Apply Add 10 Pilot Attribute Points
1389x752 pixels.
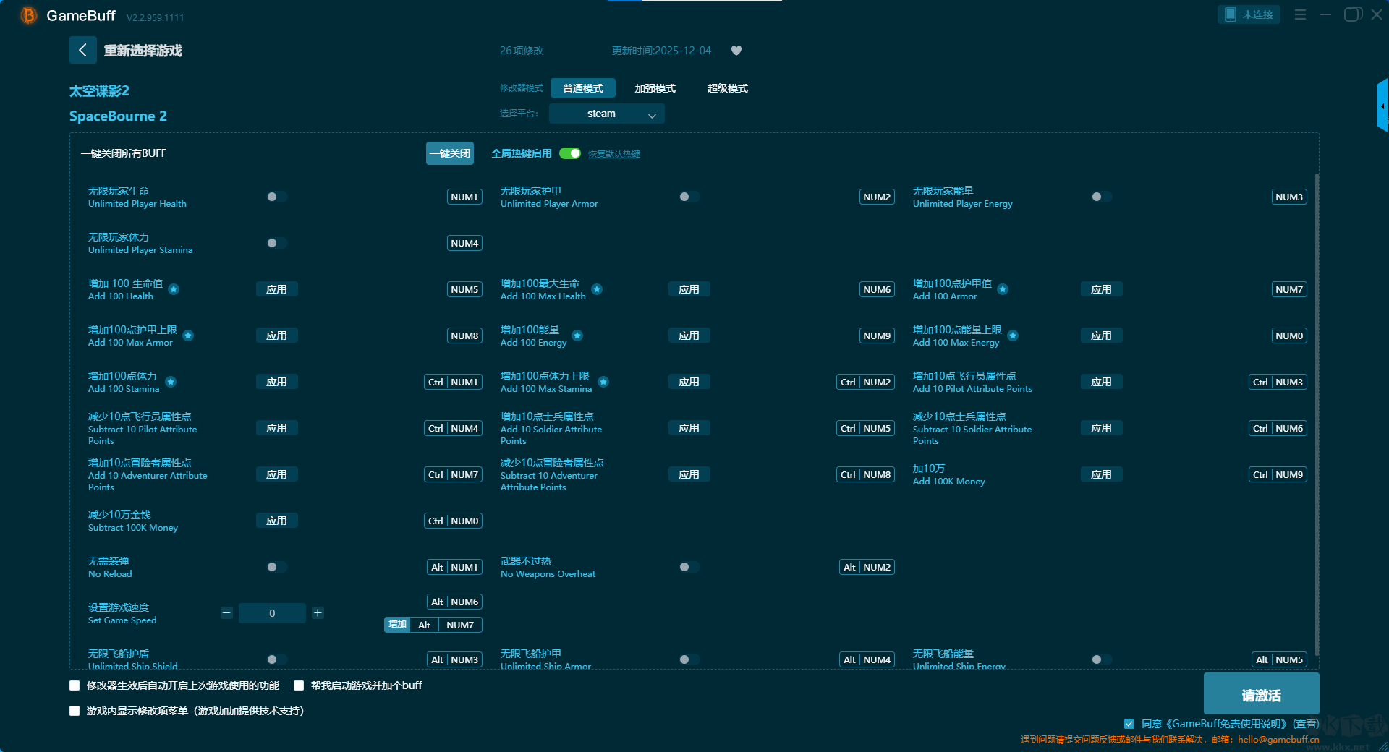[x=1102, y=382]
